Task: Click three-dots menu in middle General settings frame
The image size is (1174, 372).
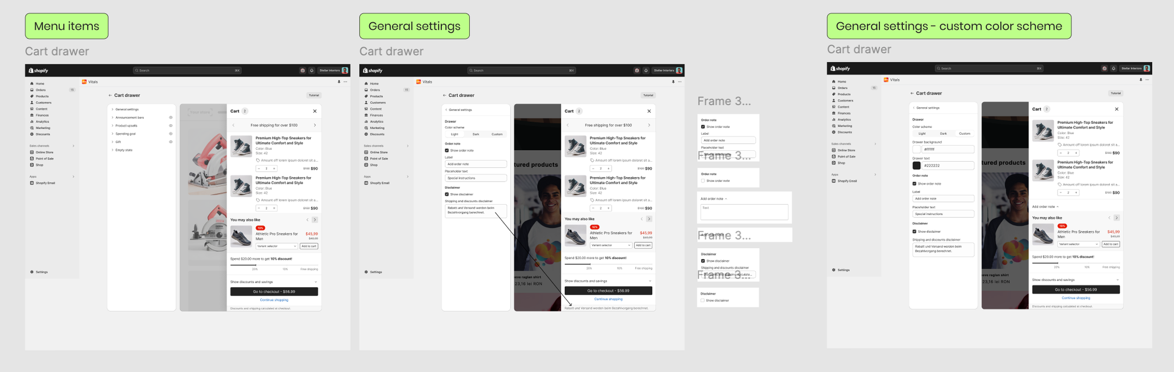Action: click(680, 82)
